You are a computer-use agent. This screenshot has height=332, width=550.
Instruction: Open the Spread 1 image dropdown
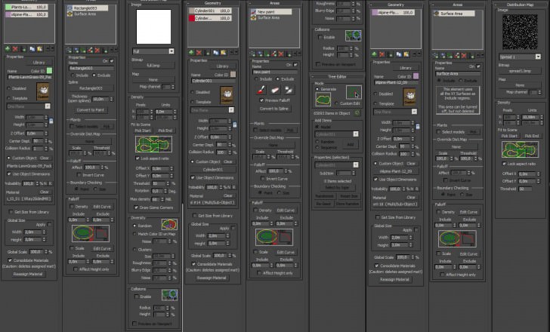pyautogui.click(x=520, y=57)
